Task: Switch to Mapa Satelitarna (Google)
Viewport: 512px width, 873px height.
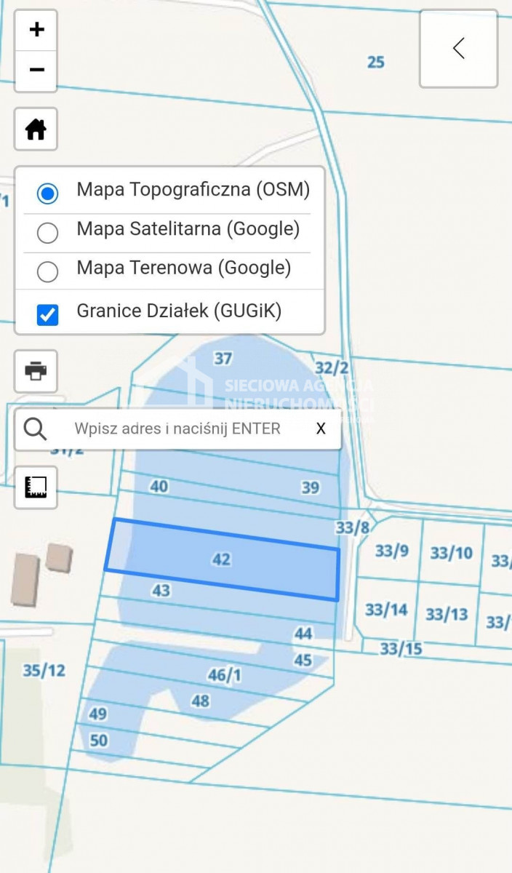Action: click(x=48, y=233)
